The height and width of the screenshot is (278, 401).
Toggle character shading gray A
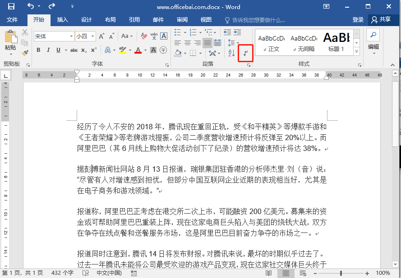153,50
